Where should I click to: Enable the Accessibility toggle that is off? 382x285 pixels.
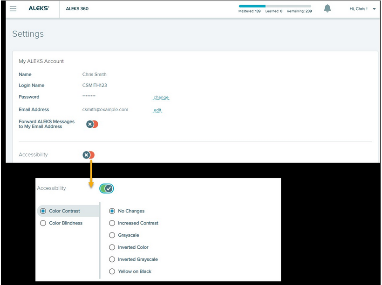pyautogui.click(x=89, y=155)
